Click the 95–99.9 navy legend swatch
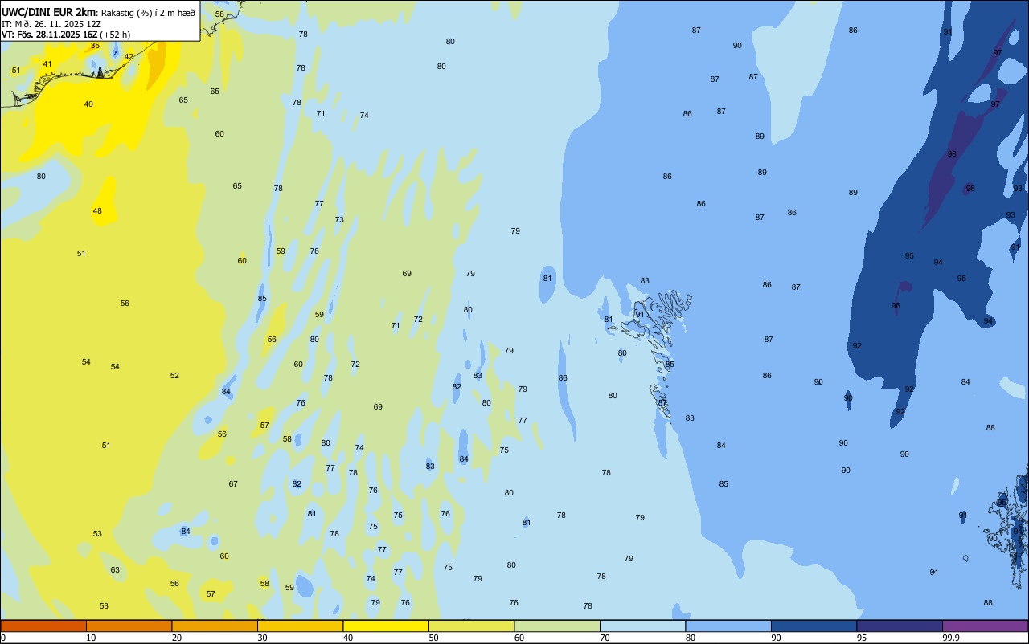 point(900,626)
